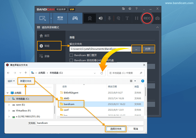Click the output folder path field
Screen dimensions: 196x138
coord(100,49)
